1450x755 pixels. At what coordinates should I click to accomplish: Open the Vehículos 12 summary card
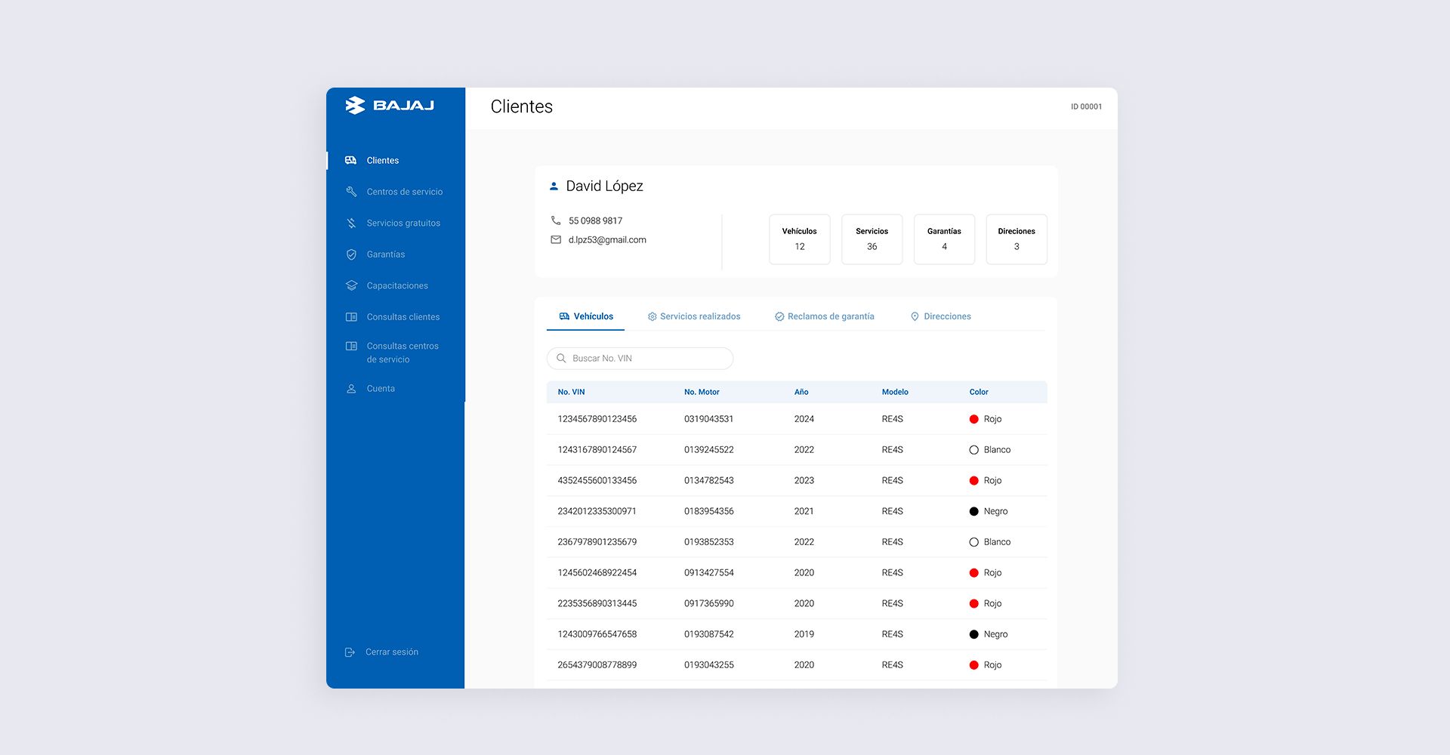point(799,239)
